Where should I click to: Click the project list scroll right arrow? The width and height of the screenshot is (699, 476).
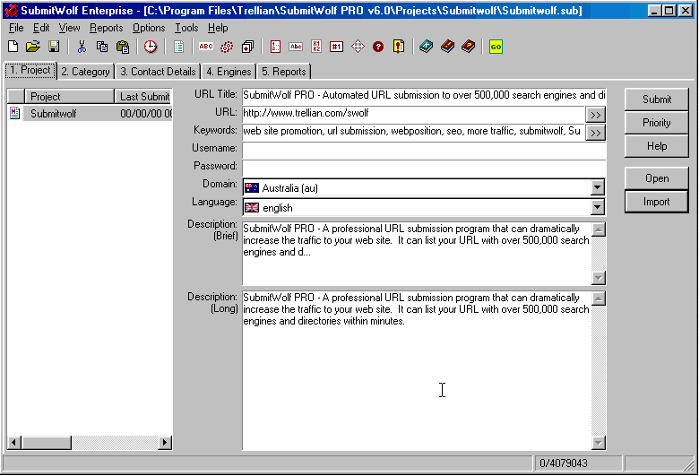click(165, 443)
